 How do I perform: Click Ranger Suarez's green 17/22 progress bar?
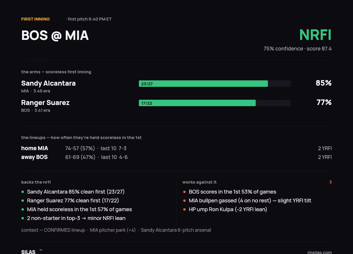coord(197,103)
